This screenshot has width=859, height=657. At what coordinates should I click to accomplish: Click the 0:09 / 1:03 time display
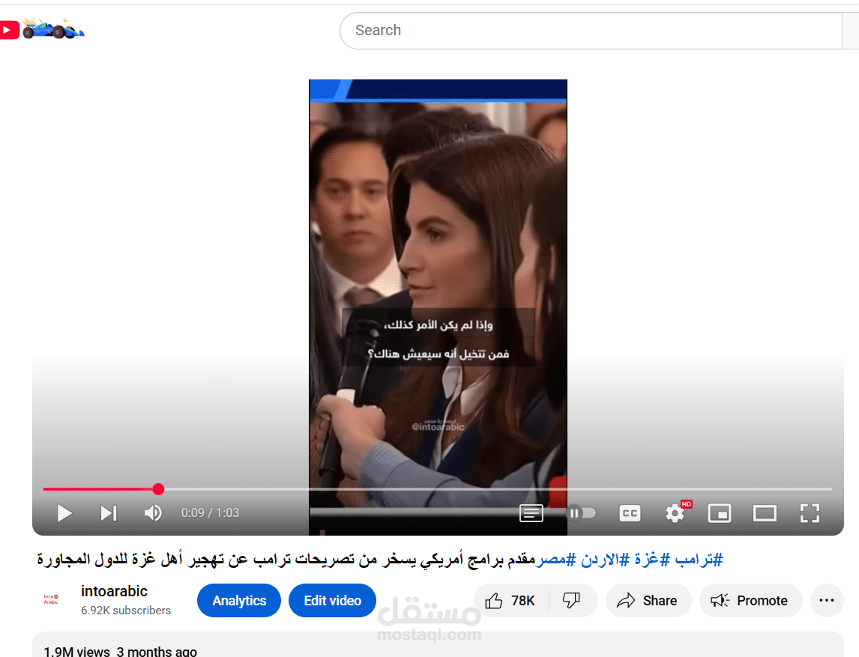tap(210, 513)
